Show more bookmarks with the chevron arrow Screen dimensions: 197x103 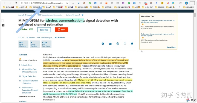click(x=180, y=7)
